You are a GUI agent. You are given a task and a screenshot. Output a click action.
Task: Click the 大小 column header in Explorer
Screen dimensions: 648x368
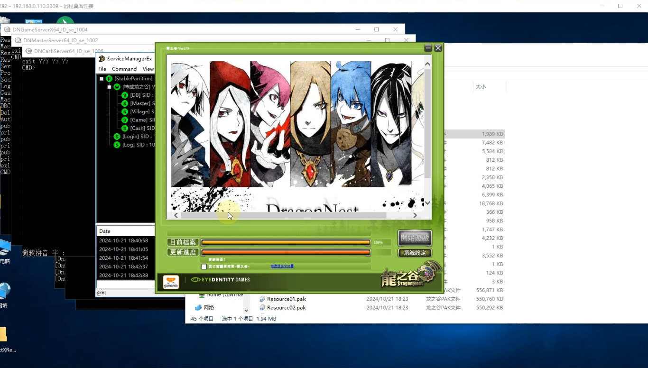point(481,87)
